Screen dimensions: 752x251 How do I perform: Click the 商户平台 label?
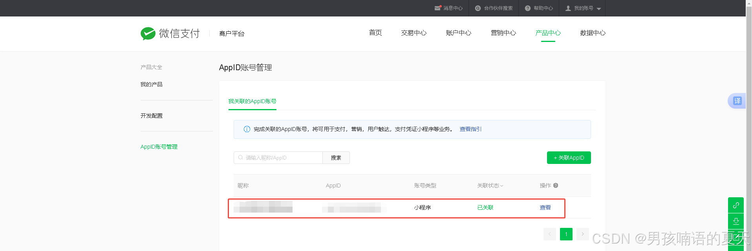[x=232, y=34]
